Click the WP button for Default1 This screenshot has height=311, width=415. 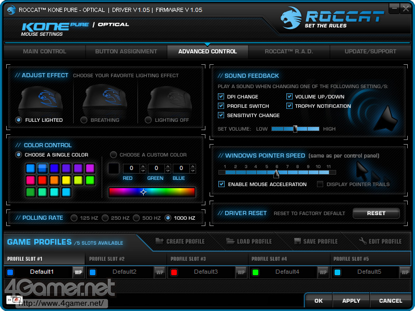pos(78,272)
